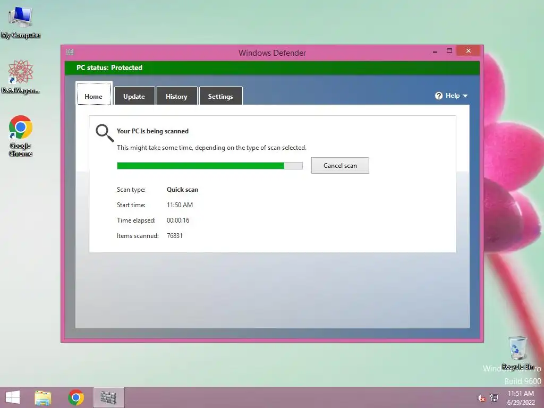Click Windows Defender taskbar icon
Image resolution: width=544 pixels, height=408 pixels.
coord(108,397)
